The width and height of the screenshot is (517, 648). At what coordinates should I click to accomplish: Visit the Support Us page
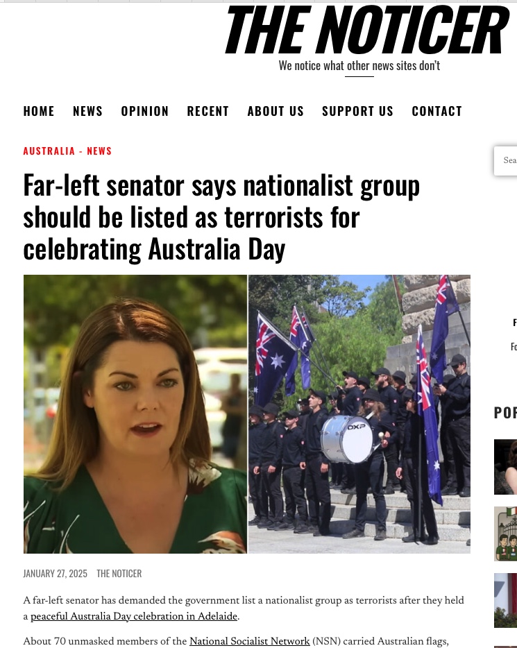[x=357, y=111]
